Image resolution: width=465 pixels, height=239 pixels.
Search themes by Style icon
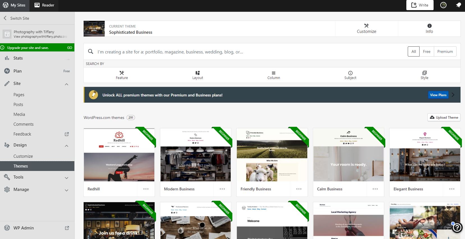coord(424,73)
